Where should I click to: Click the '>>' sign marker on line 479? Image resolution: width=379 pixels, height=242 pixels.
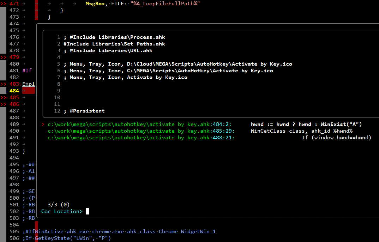[3, 57]
